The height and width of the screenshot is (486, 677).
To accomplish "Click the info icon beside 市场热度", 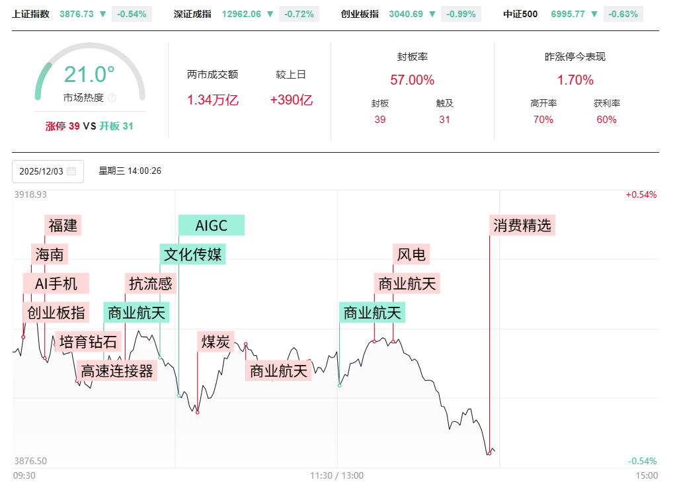I will pos(112,98).
